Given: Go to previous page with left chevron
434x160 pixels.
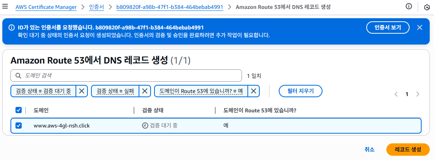Looking at the screenshot, I should (396, 94).
